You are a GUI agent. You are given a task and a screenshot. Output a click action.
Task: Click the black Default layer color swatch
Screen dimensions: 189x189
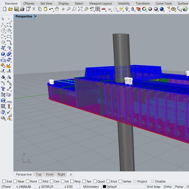point(104,187)
